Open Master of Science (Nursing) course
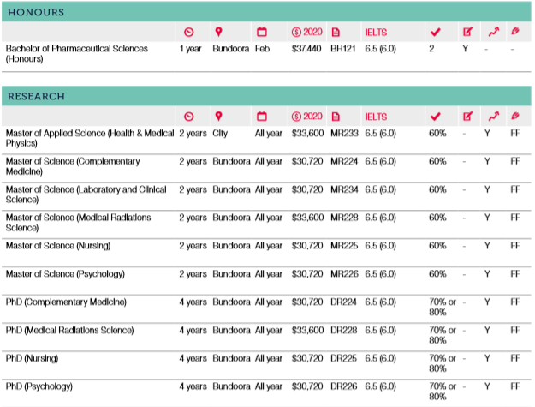This screenshot has width=535, height=407. point(63,246)
